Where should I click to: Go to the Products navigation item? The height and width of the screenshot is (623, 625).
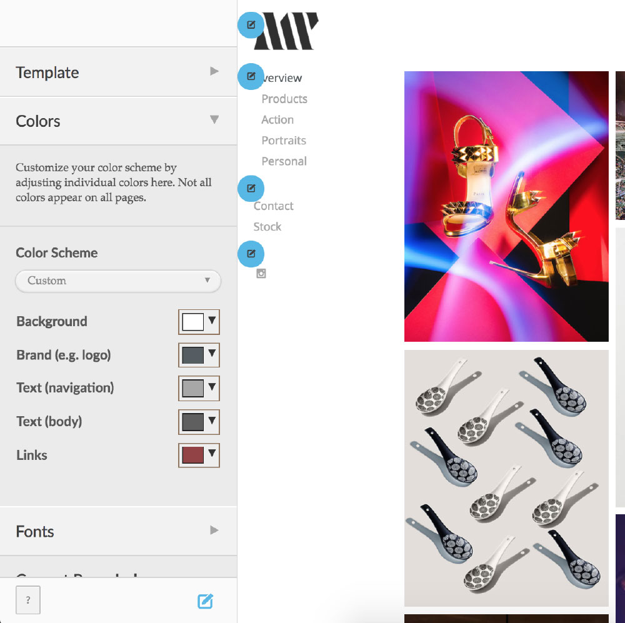[x=284, y=99]
